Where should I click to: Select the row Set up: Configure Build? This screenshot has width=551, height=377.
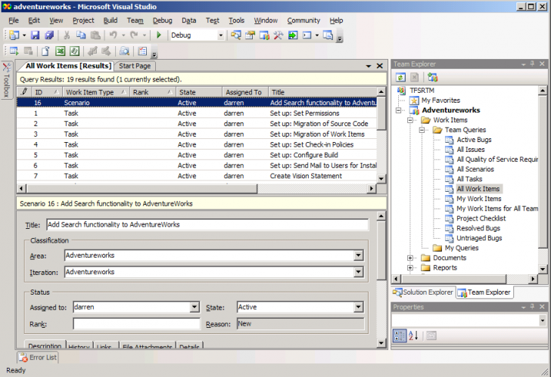[x=197, y=155]
